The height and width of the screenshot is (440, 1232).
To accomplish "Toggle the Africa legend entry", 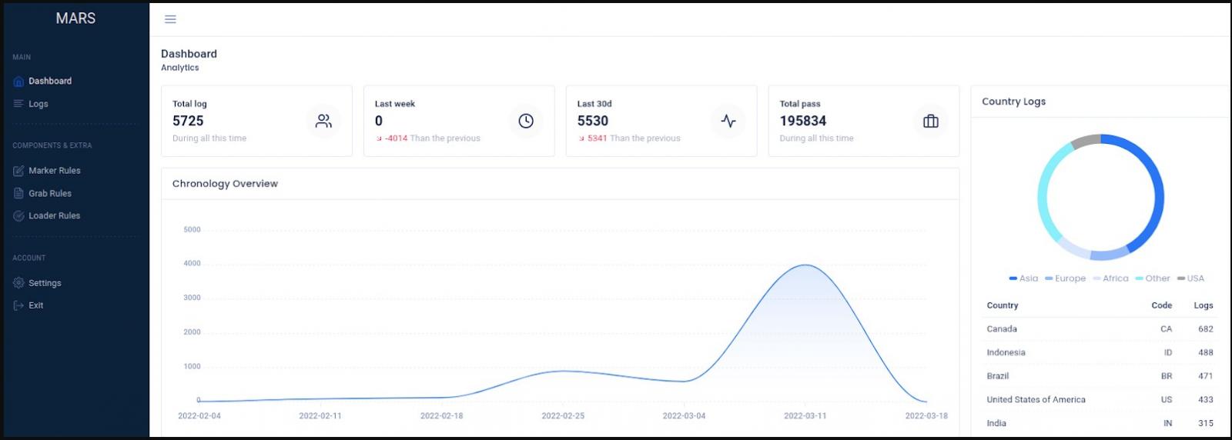I will 1110,278.
